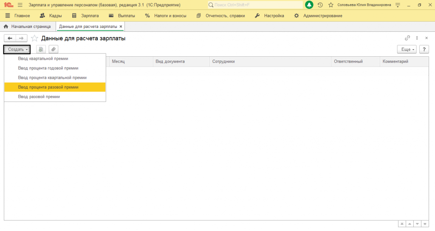Move up one page in the list

(x=410, y=224)
